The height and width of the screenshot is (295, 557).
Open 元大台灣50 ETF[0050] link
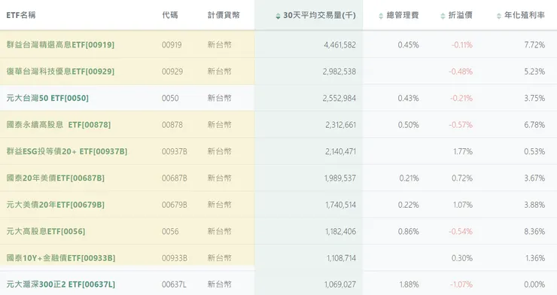pyautogui.click(x=47, y=98)
